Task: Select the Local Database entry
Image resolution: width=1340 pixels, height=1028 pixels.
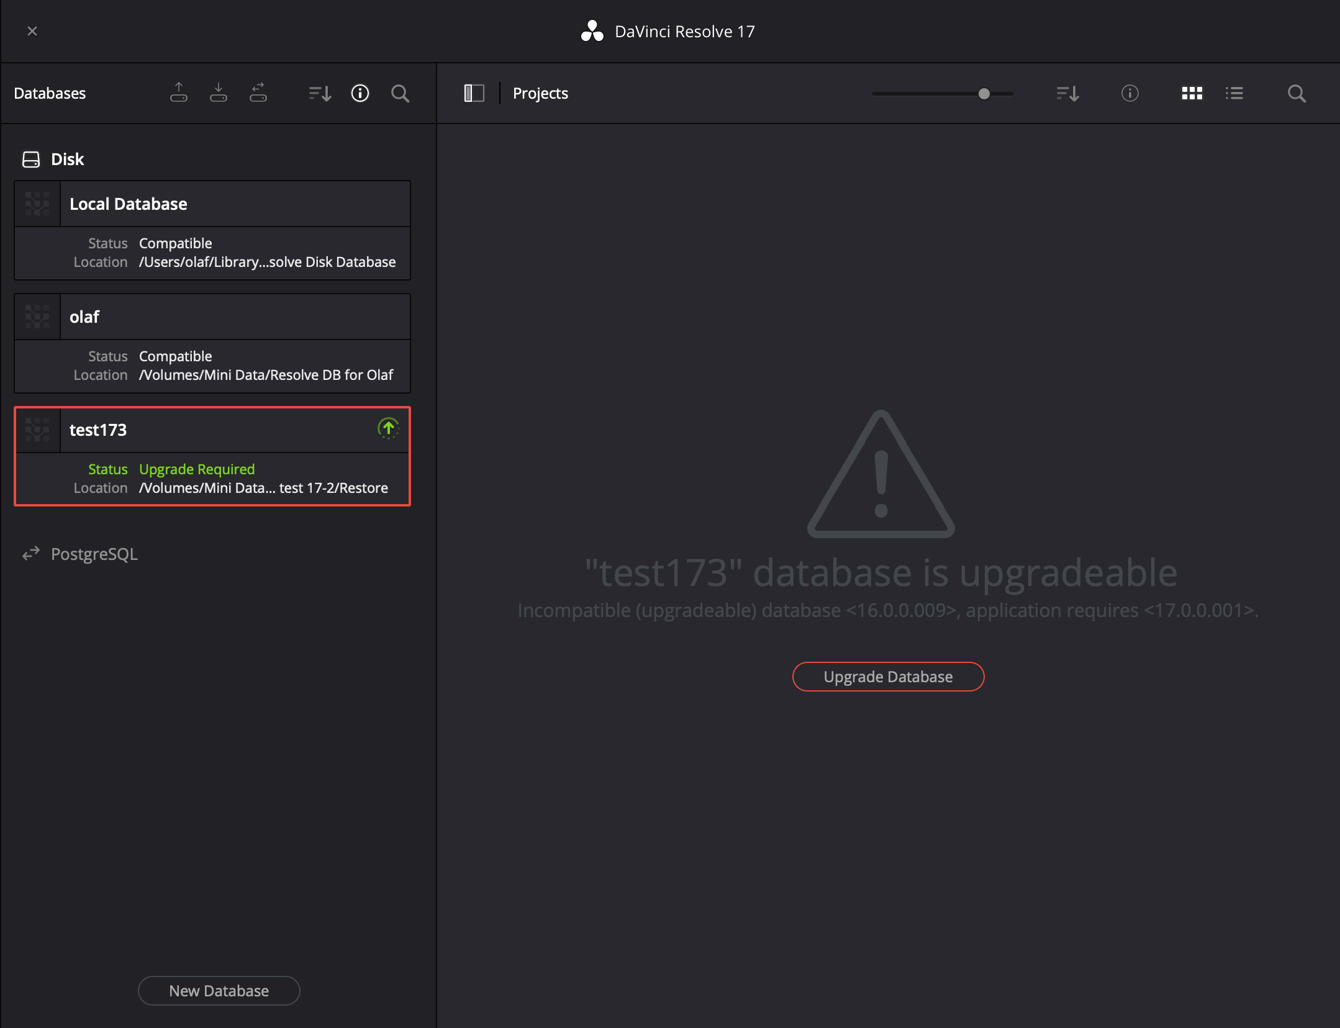Action: pos(212,230)
